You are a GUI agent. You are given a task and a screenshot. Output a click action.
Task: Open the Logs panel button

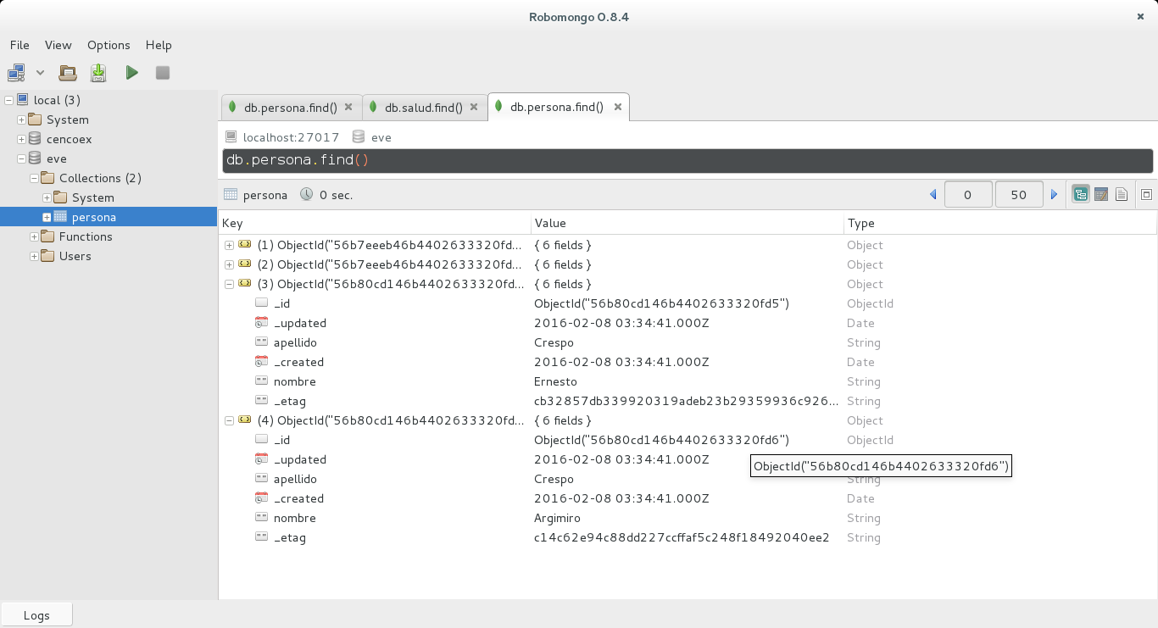(x=36, y=615)
